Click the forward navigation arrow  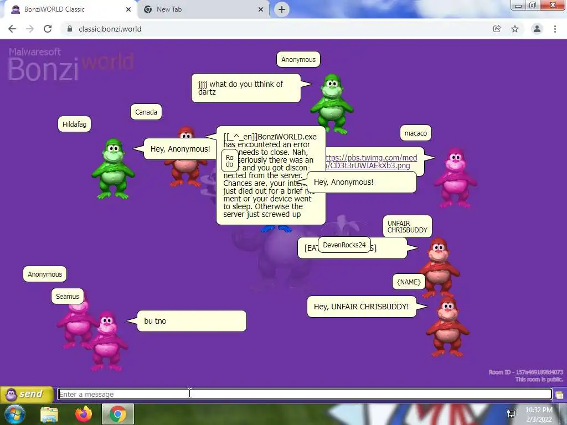[30, 29]
